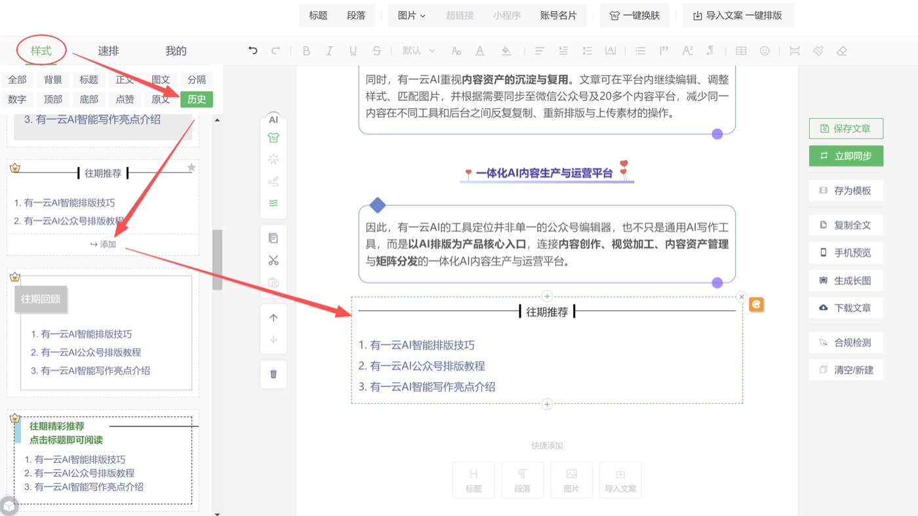This screenshot has width=918, height=516.
Task: Filter styles by 正文
Action: tap(125, 79)
